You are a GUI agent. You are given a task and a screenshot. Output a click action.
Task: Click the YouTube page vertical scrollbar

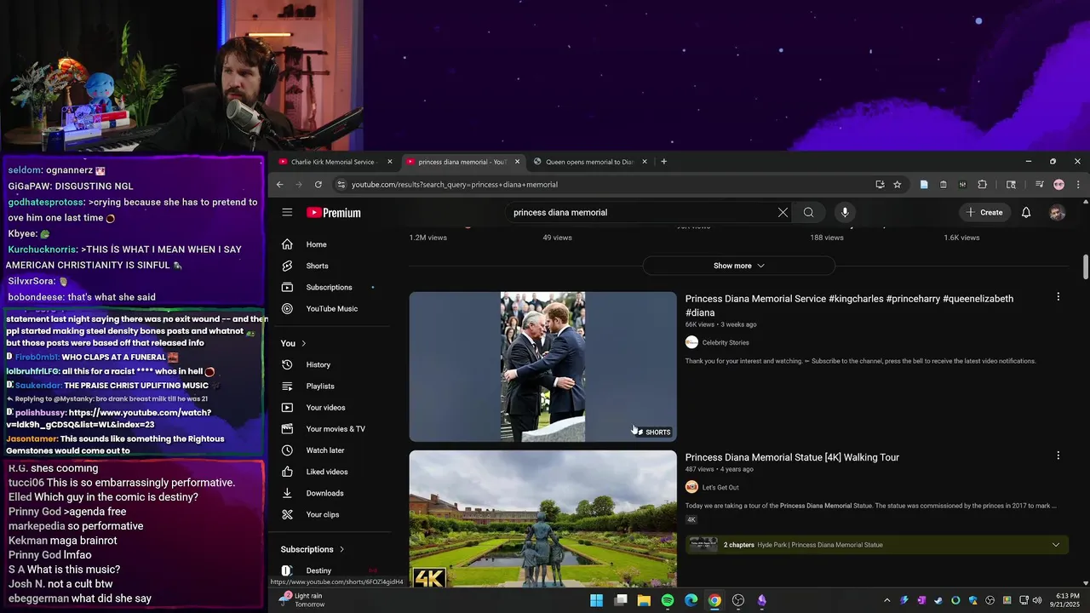tap(1086, 266)
